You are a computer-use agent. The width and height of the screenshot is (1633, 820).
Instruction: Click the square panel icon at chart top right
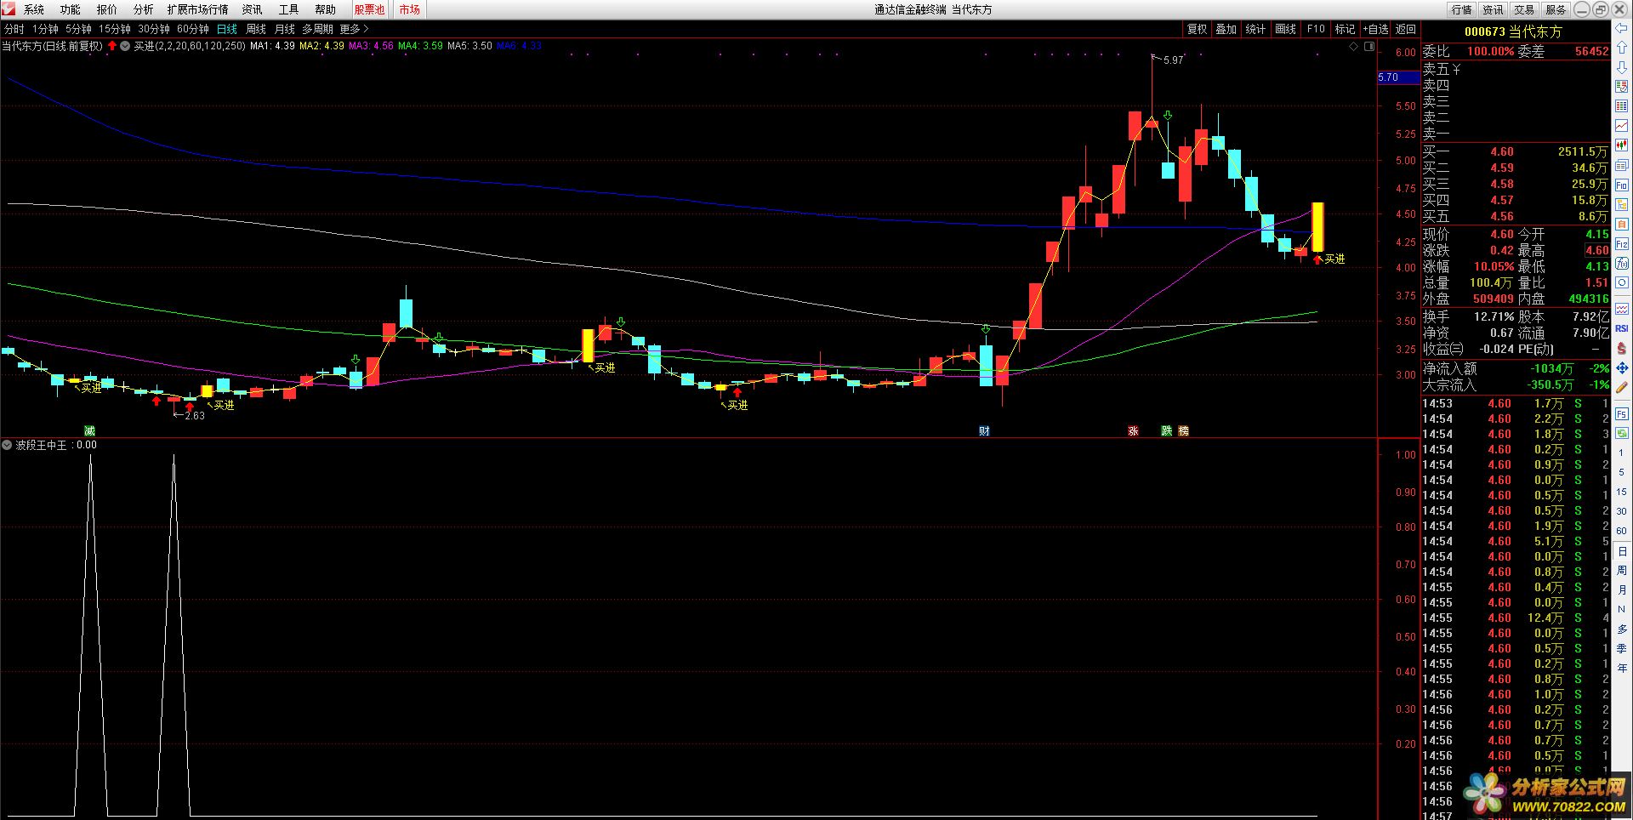tap(1369, 47)
